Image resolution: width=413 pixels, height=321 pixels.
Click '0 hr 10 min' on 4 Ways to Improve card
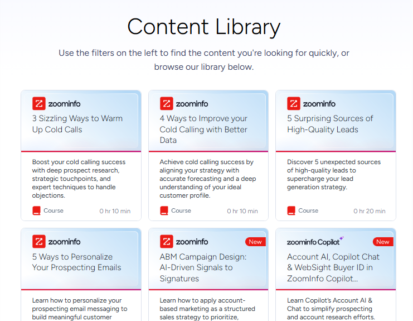click(242, 211)
